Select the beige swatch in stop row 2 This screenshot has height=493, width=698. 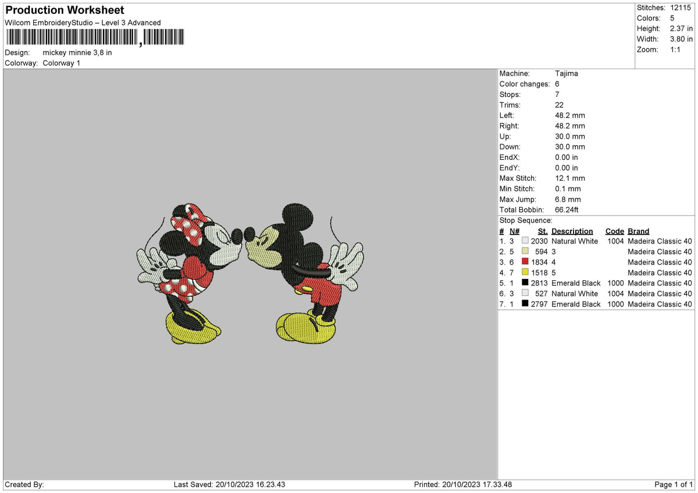pyautogui.click(x=525, y=251)
